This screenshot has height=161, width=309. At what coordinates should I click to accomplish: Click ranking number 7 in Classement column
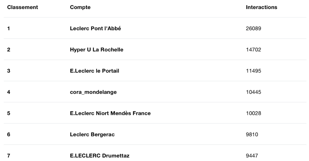coord(8,156)
